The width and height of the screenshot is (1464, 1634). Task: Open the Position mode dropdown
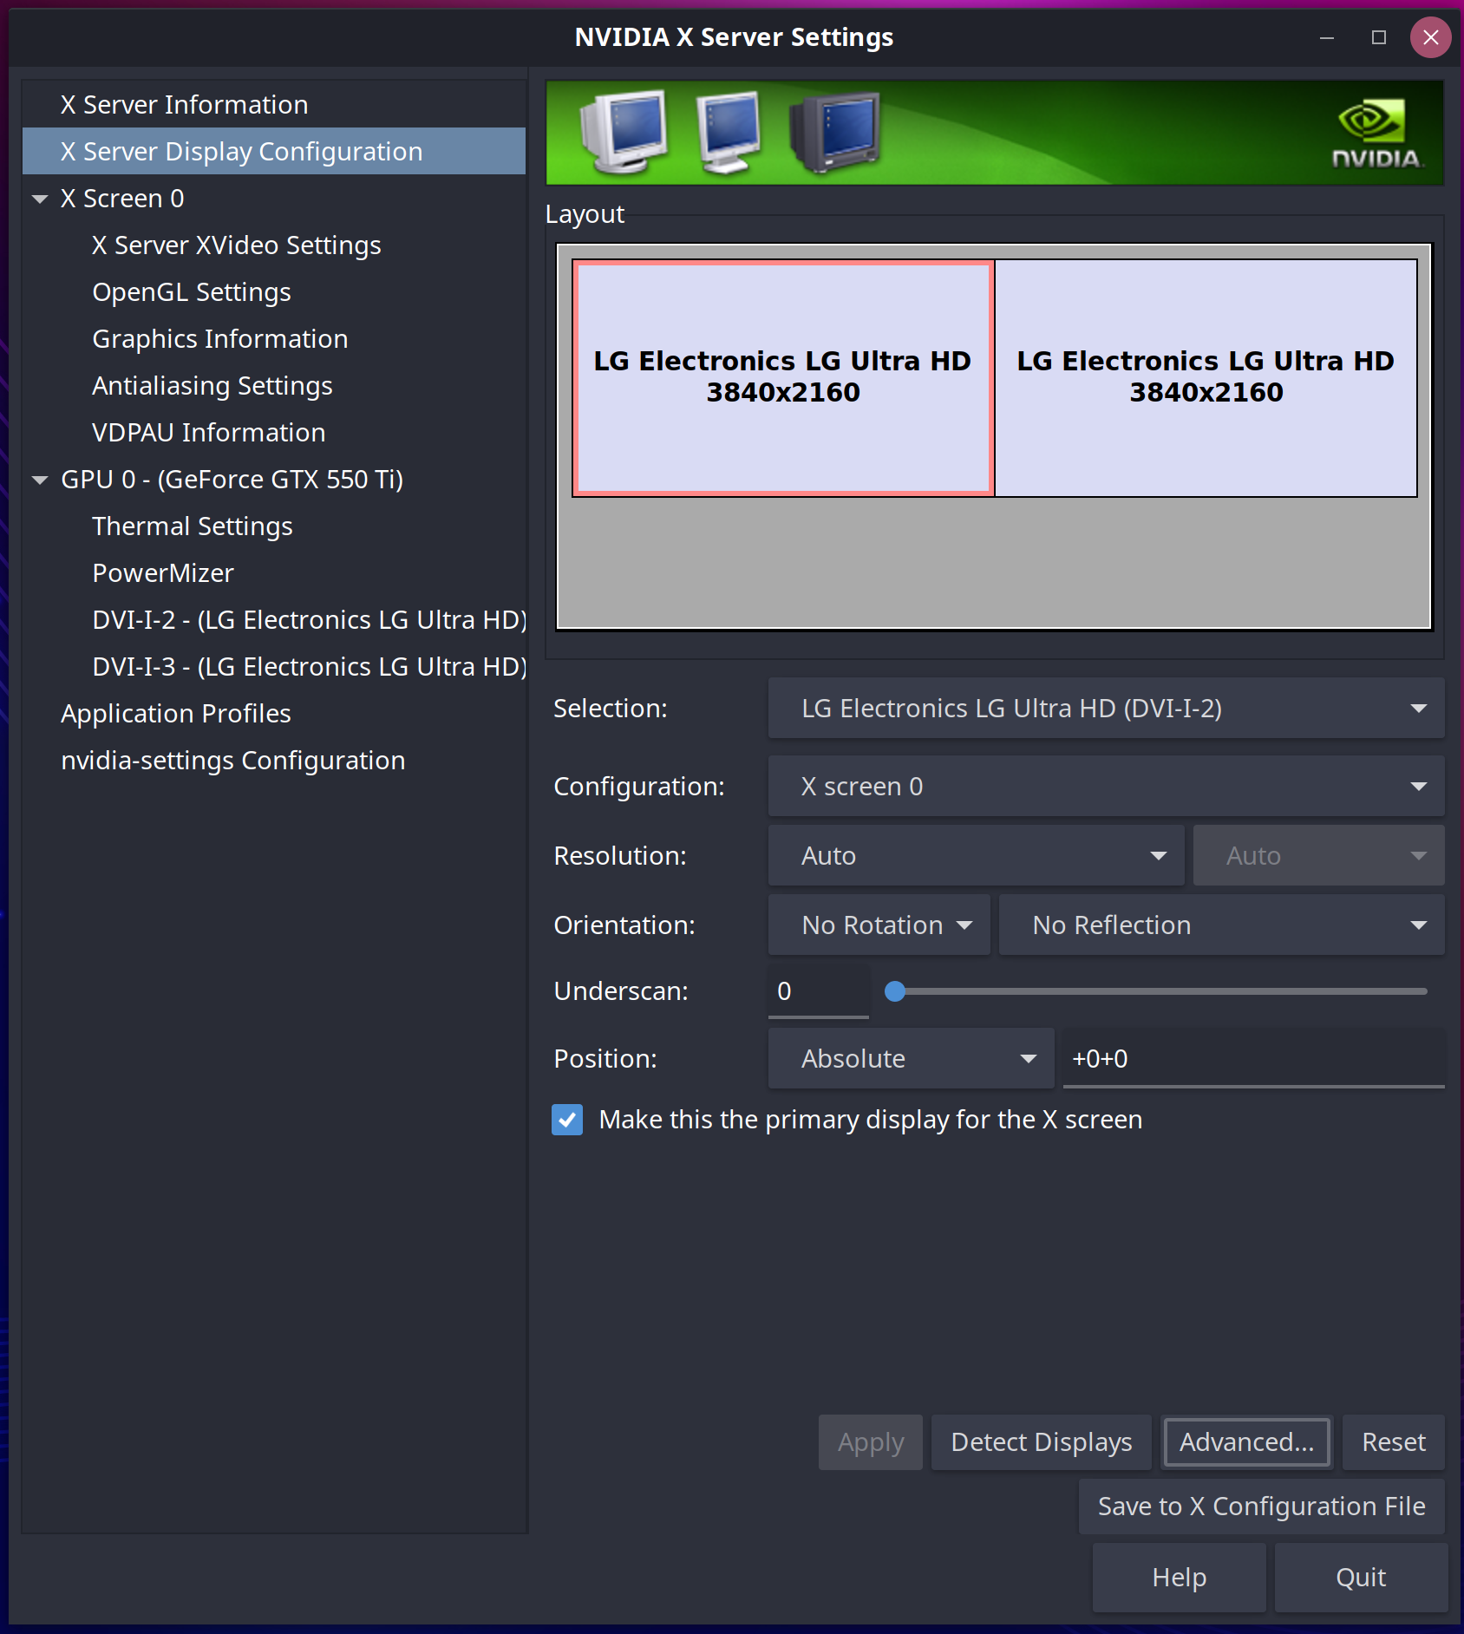coord(911,1058)
